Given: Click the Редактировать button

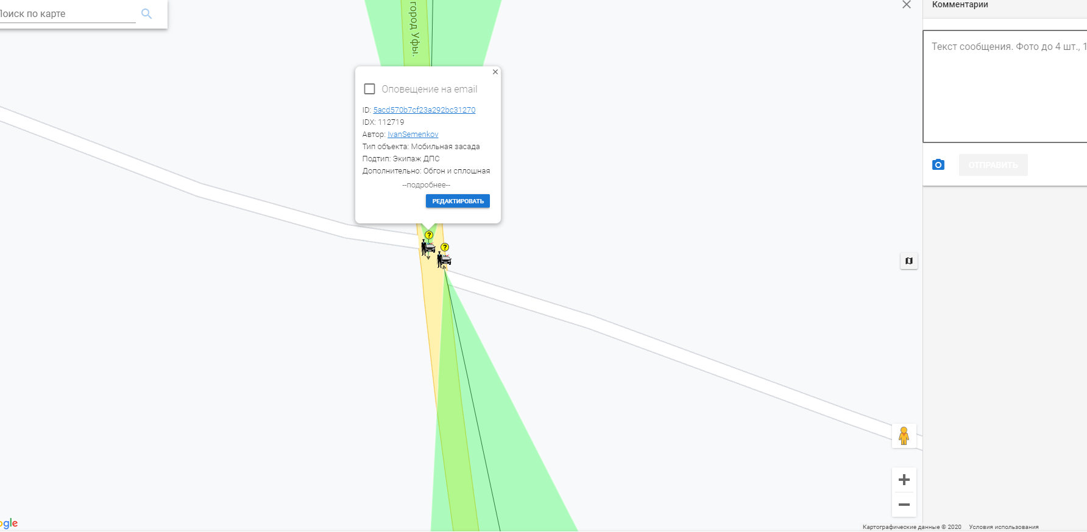Looking at the screenshot, I should pos(458,201).
